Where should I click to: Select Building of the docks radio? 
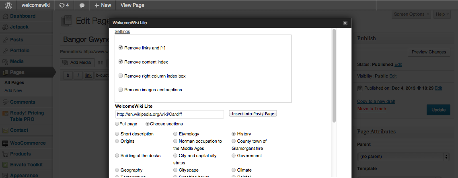click(x=117, y=155)
